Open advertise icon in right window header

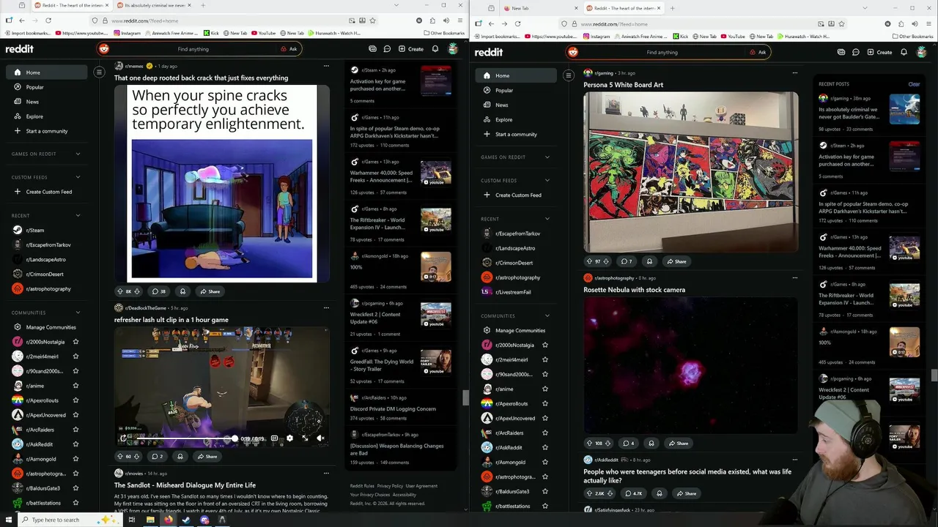click(841, 52)
